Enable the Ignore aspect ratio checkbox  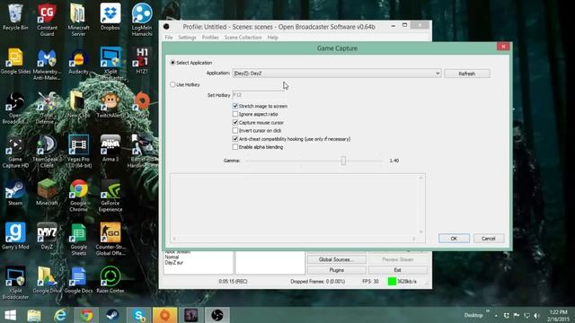tap(235, 114)
